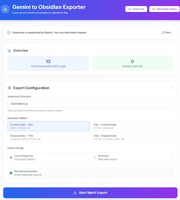The image size is (180, 200).
Task: Click the Filename Pattern label
Action: tap(18, 118)
